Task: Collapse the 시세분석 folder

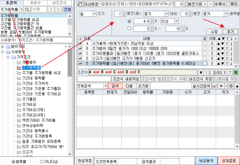Action: click(2, 52)
